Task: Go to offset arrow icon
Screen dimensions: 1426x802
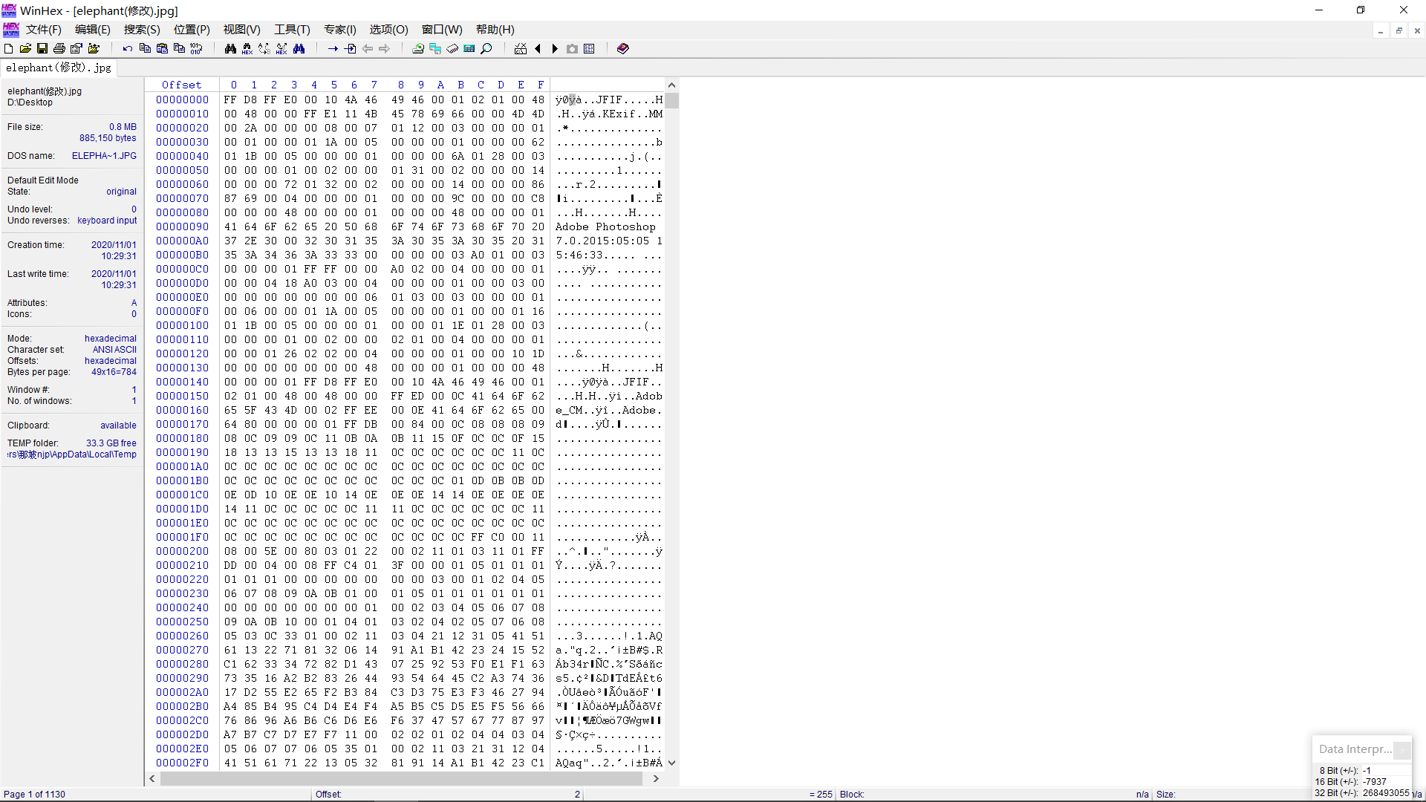Action: [x=333, y=49]
